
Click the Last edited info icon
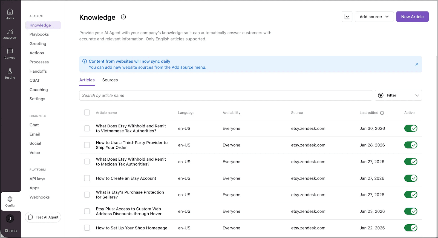382,113
